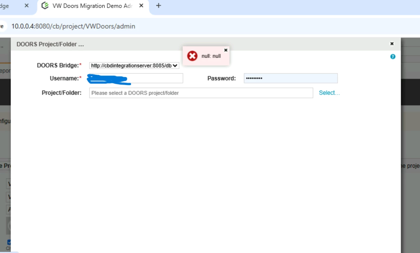This screenshot has height=253, width=420.
Task: Click the Password label
Action: click(x=222, y=78)
